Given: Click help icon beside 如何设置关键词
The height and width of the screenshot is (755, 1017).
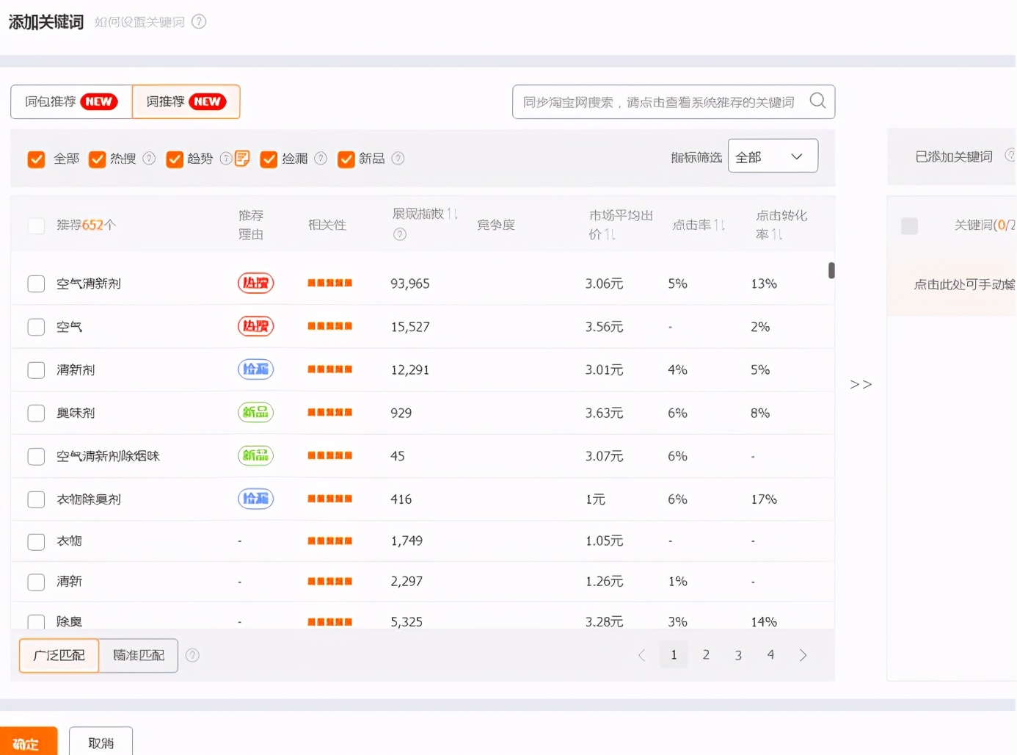Looking at the screenshot, I should 199,22.
